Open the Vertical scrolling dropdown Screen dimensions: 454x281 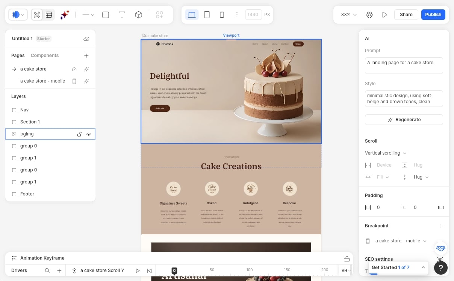(385, 153)
